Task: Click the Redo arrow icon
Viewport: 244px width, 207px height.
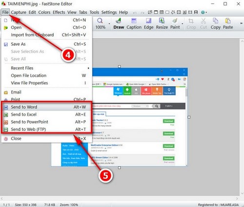Action: coord(142,13)
